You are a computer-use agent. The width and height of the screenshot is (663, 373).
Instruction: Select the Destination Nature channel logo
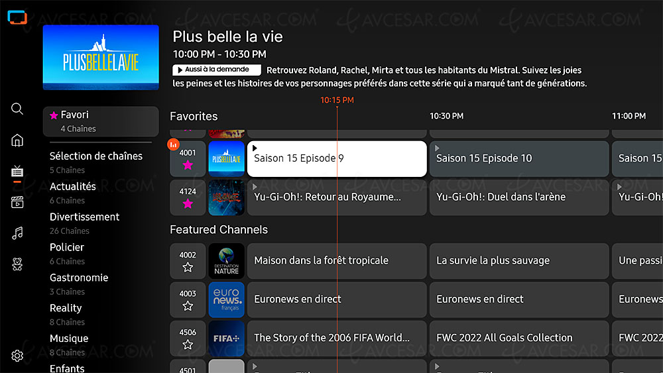point(226,261)
